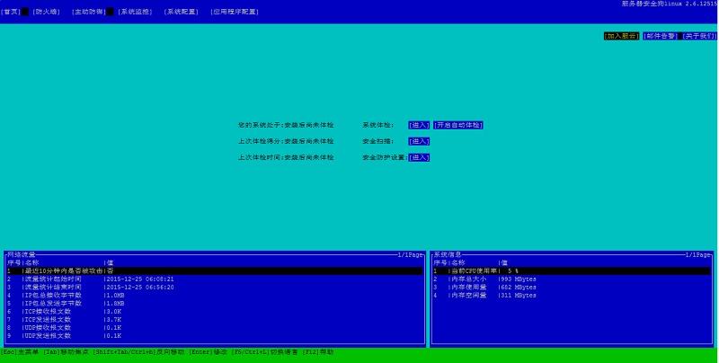Click the 682 MBytes value
719x363 pixels.
[x=519, y=288]
